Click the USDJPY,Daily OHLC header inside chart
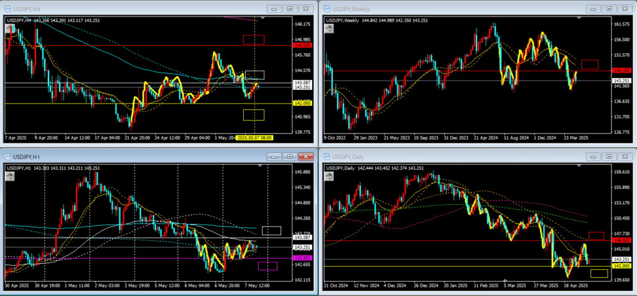637x296 pixels. pos(376,168)
